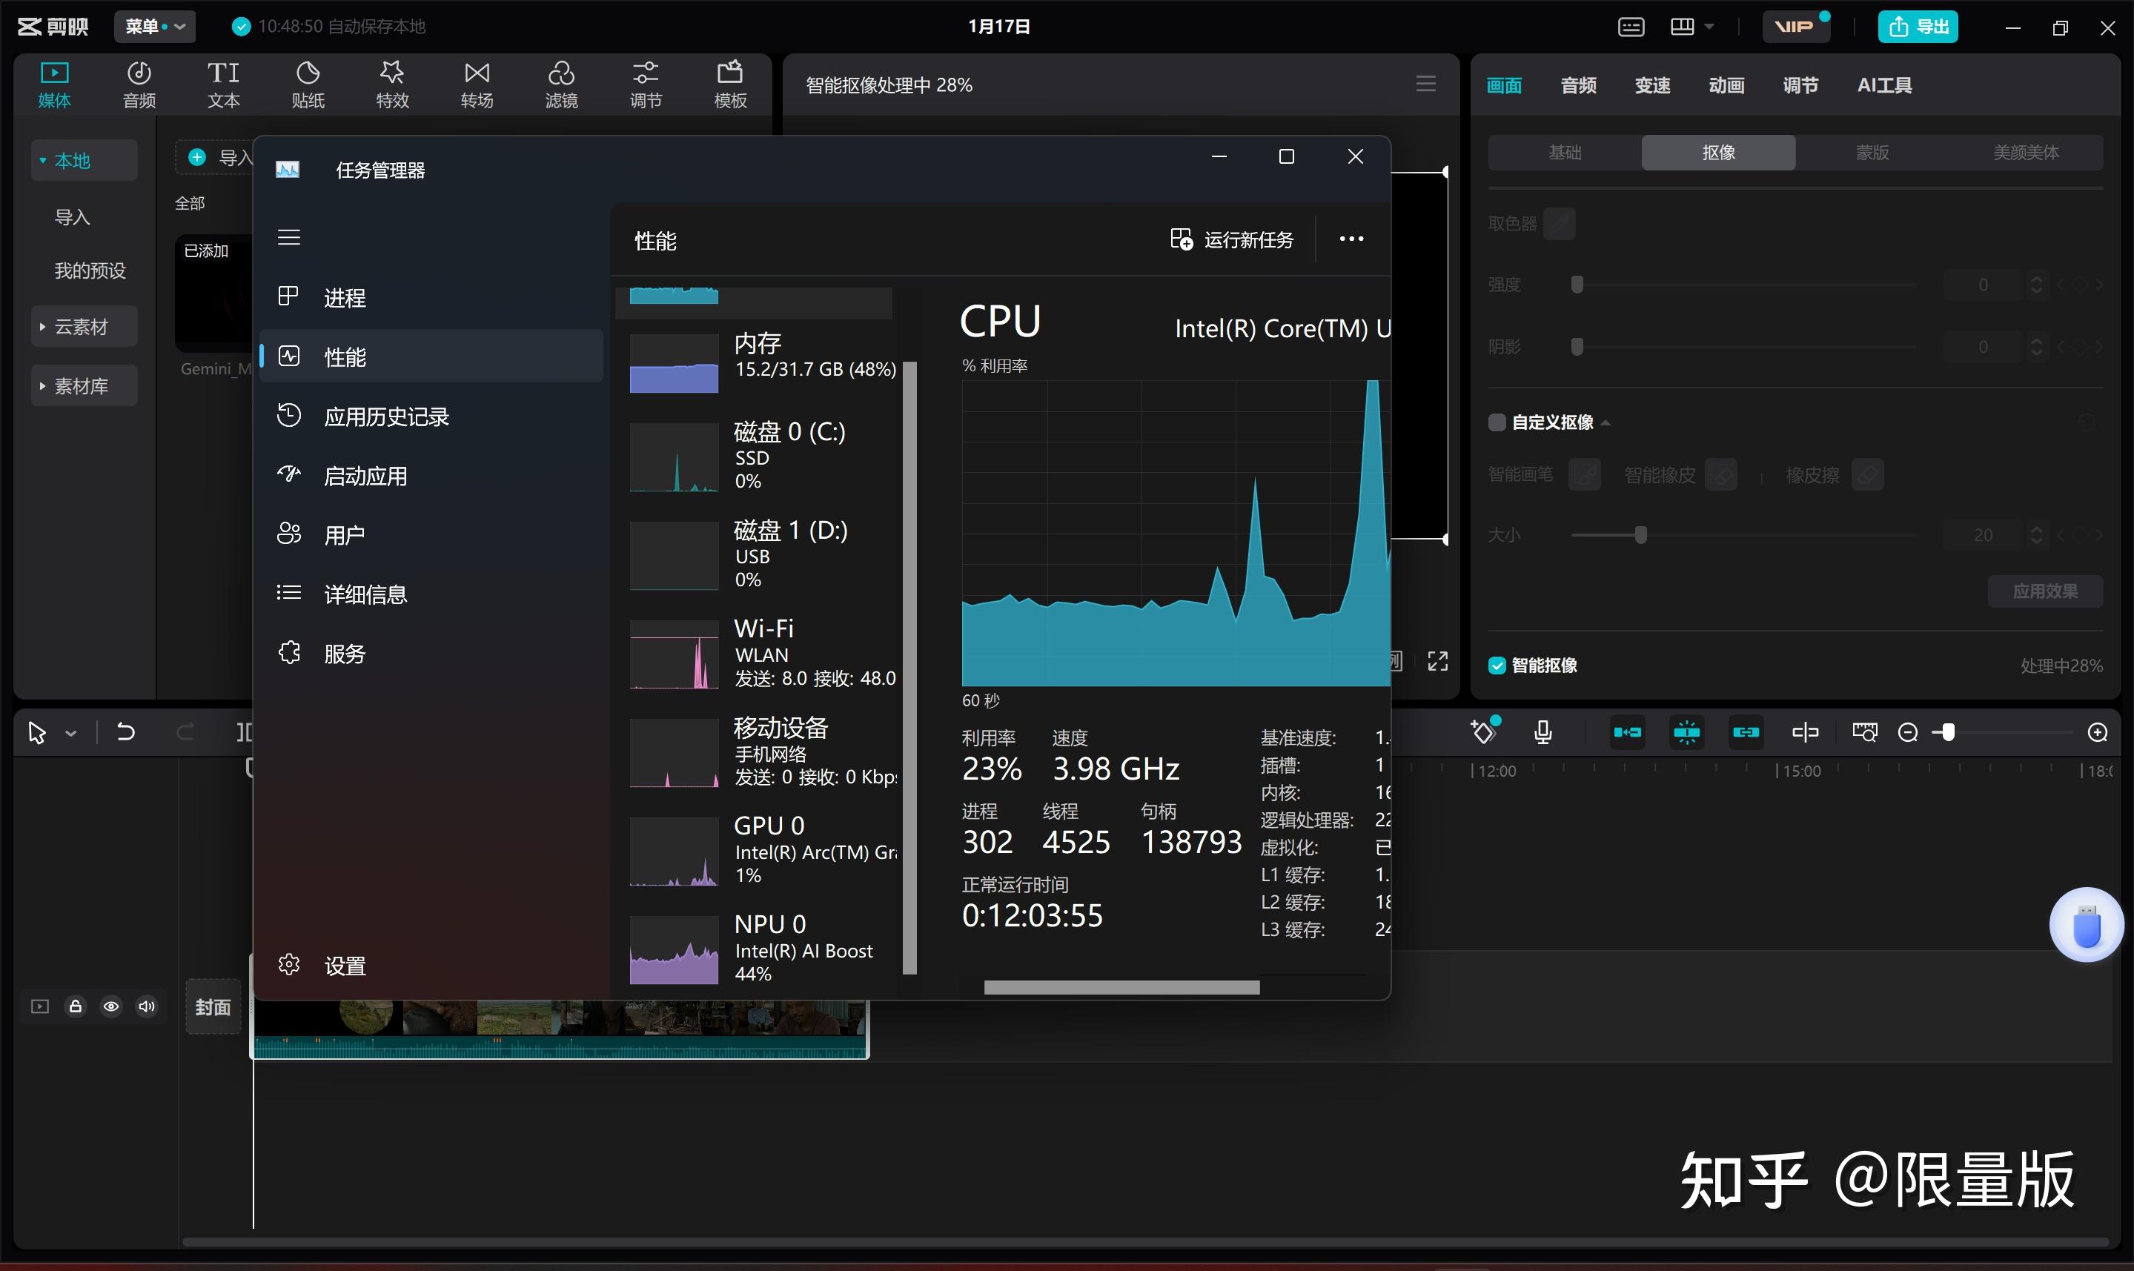Image resolution: width=2134 pixels, height=1271 pixels.
Task: Open the 音频 audio library icon
Action: pyautogui.click(x=139, y=84)
